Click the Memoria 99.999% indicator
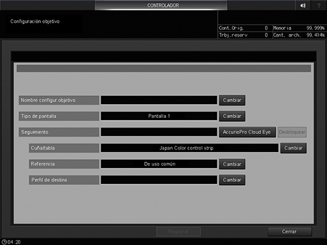 [x=299, y=28]
